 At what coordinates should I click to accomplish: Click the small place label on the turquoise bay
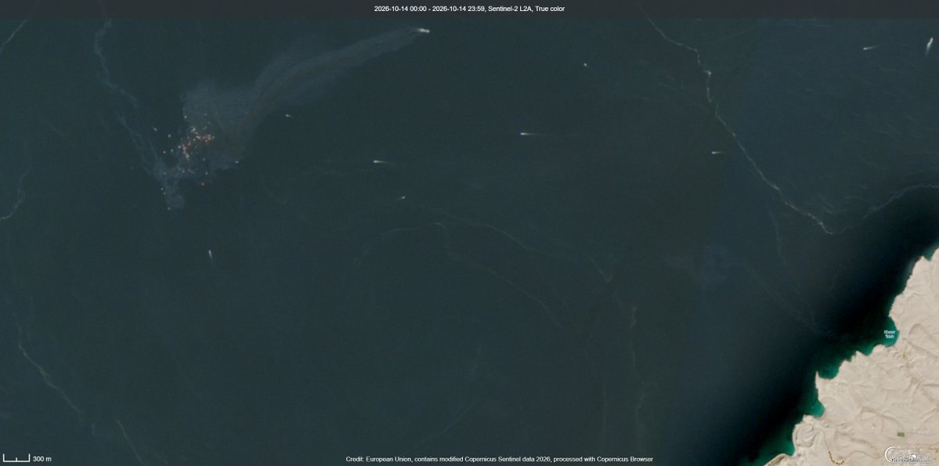(890, 334)
